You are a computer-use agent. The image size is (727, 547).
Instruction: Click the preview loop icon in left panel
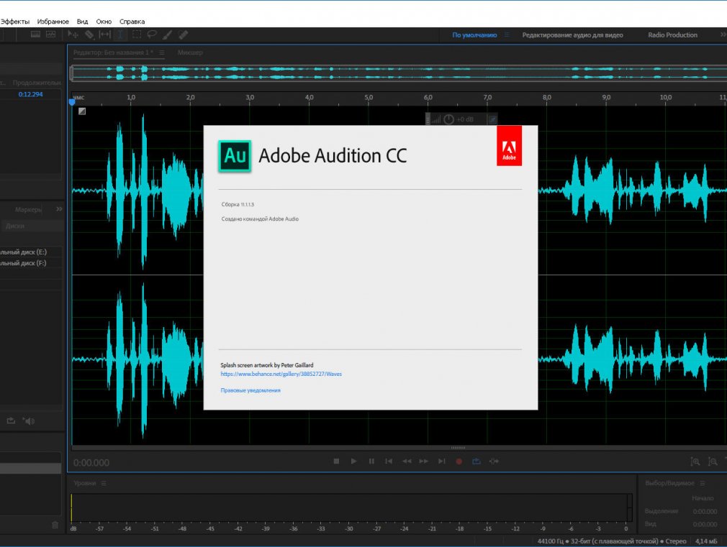pyautogui.click(x=11, y=421)
